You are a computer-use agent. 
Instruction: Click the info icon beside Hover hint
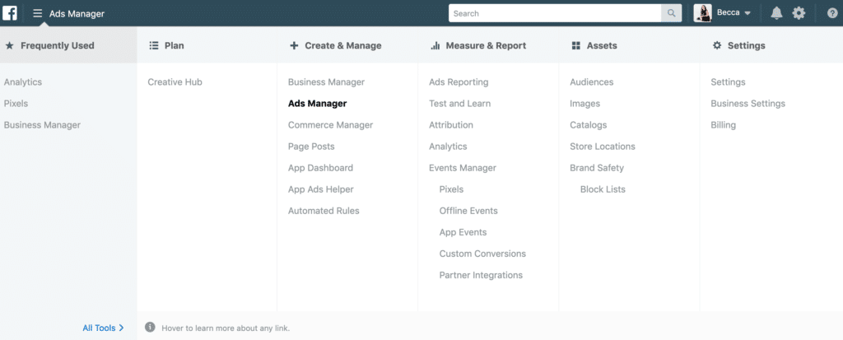[x=151, y=327]
